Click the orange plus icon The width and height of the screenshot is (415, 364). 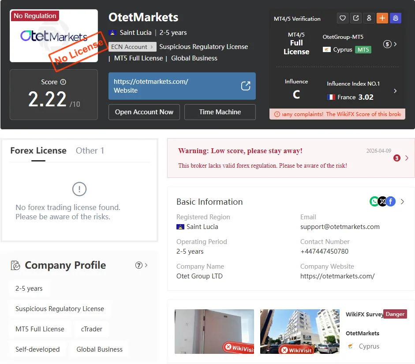pos(382,18)
